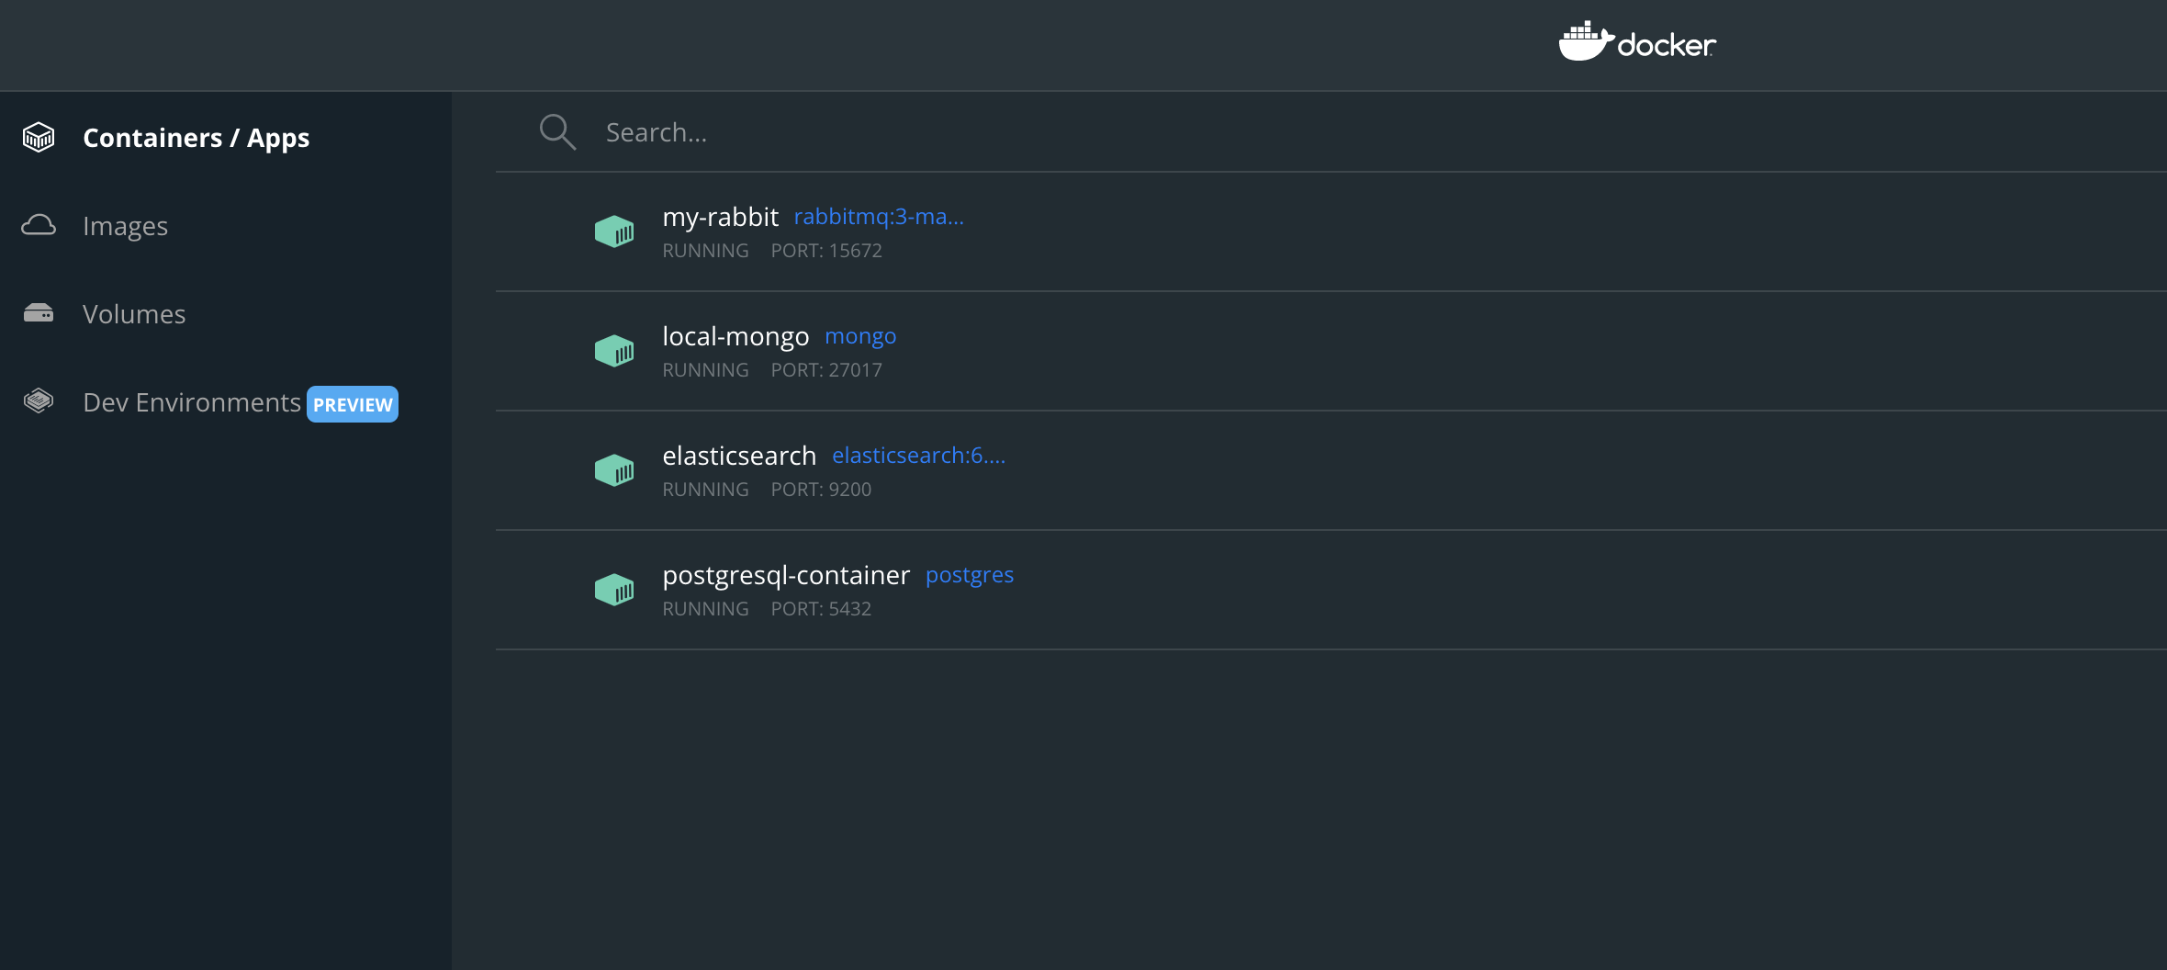Image resolution: width=2167 pixels, height=970 pixels.
Task: Open the mongo image link
Action: 859,336
